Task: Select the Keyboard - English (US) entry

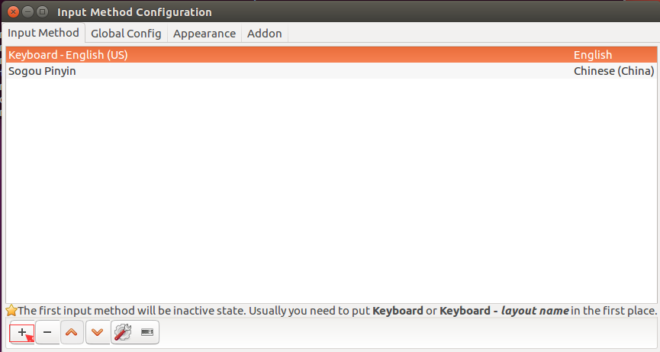Action: click(x=331, y=55)
